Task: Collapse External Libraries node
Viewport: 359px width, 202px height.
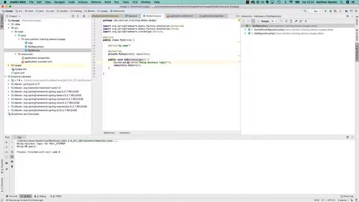Action: [x=6, y=76]
